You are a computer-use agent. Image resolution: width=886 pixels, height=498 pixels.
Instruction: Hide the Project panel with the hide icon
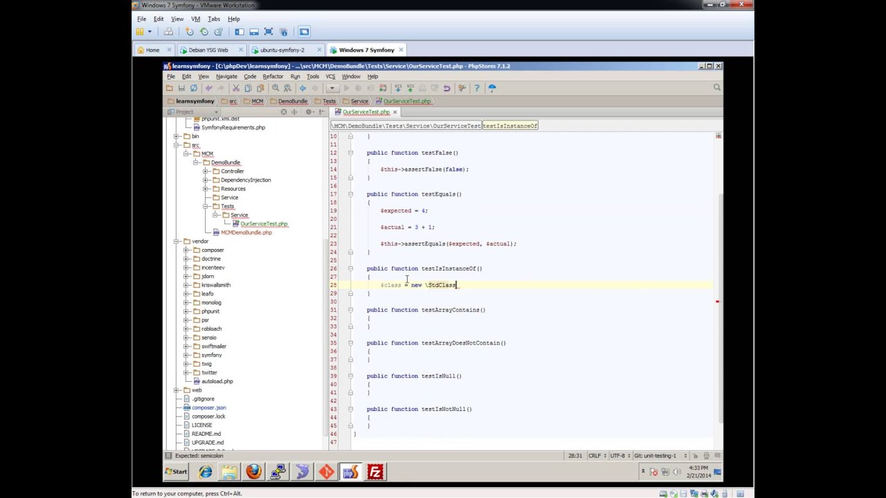[322, 112]
